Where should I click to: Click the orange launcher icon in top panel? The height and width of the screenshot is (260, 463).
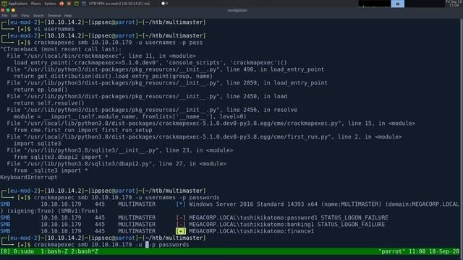click(x=69, y=4)
